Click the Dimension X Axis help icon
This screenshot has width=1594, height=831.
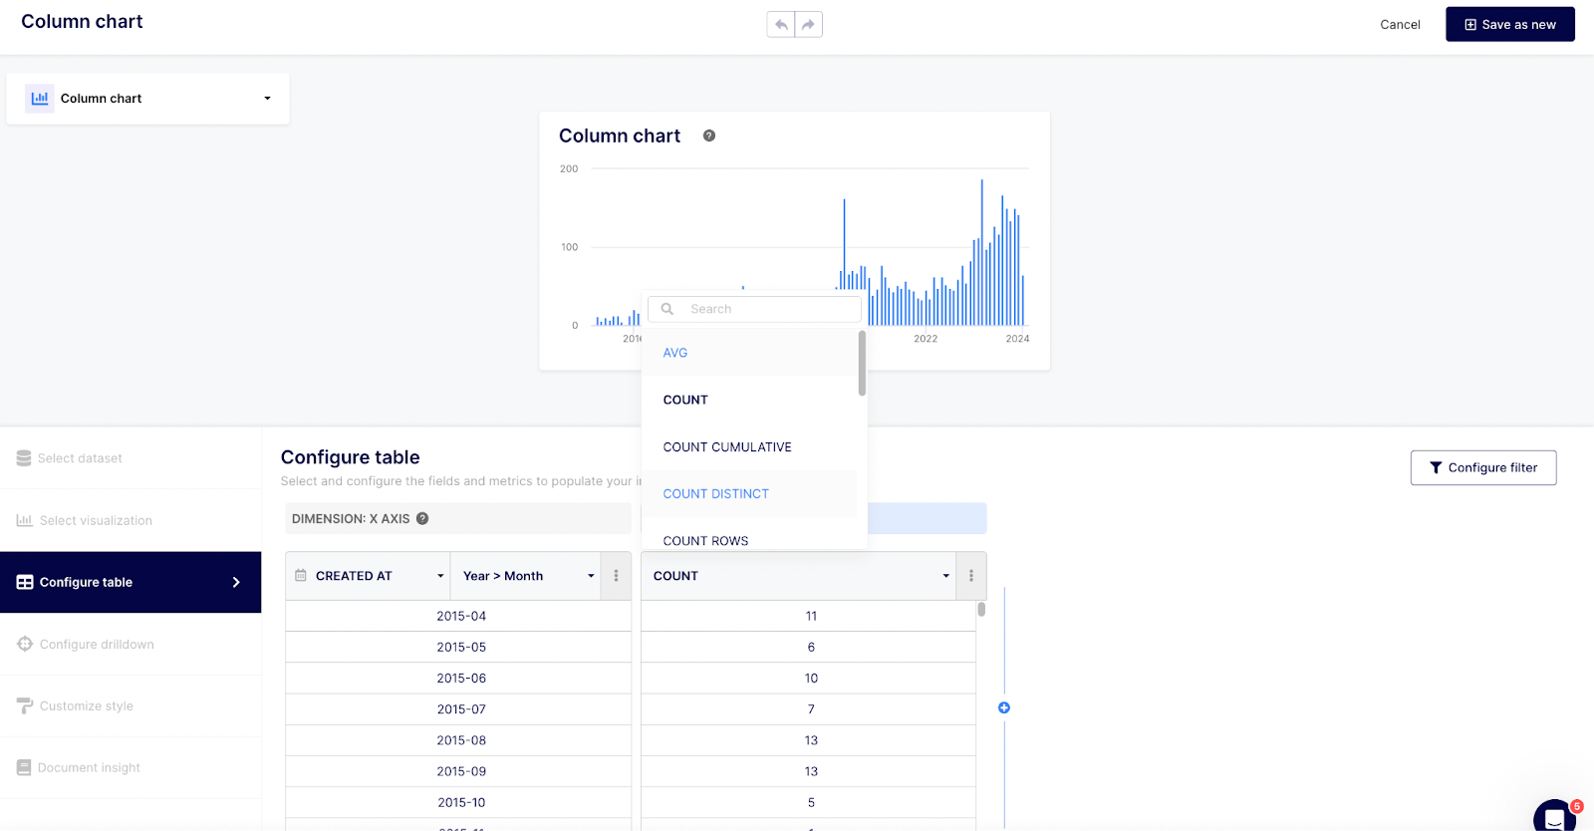(x=422, y=518)
